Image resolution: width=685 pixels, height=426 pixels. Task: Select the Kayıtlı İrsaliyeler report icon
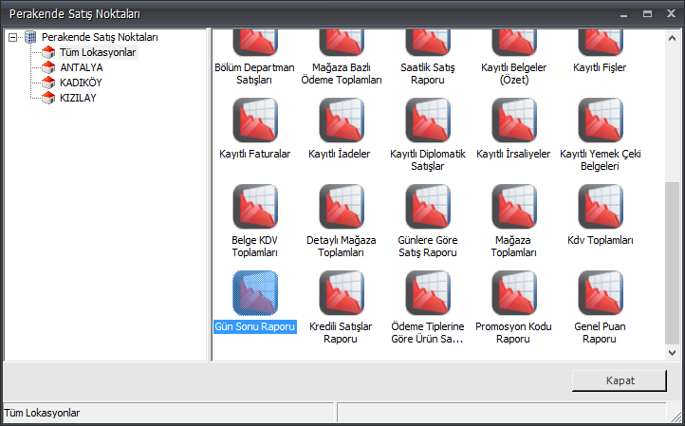pos(514,120)
